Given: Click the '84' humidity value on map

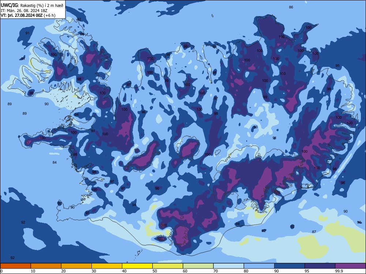Looking at the screenshot, I should pyautogui.click(x=55, y=163).
